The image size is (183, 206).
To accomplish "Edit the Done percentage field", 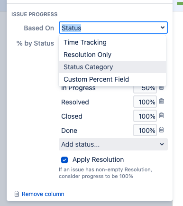I will point(145,130).
